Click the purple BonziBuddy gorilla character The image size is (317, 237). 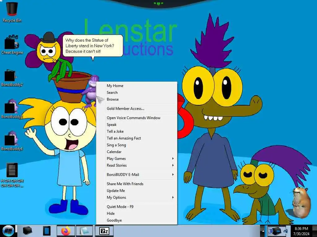tap(91, 91)
